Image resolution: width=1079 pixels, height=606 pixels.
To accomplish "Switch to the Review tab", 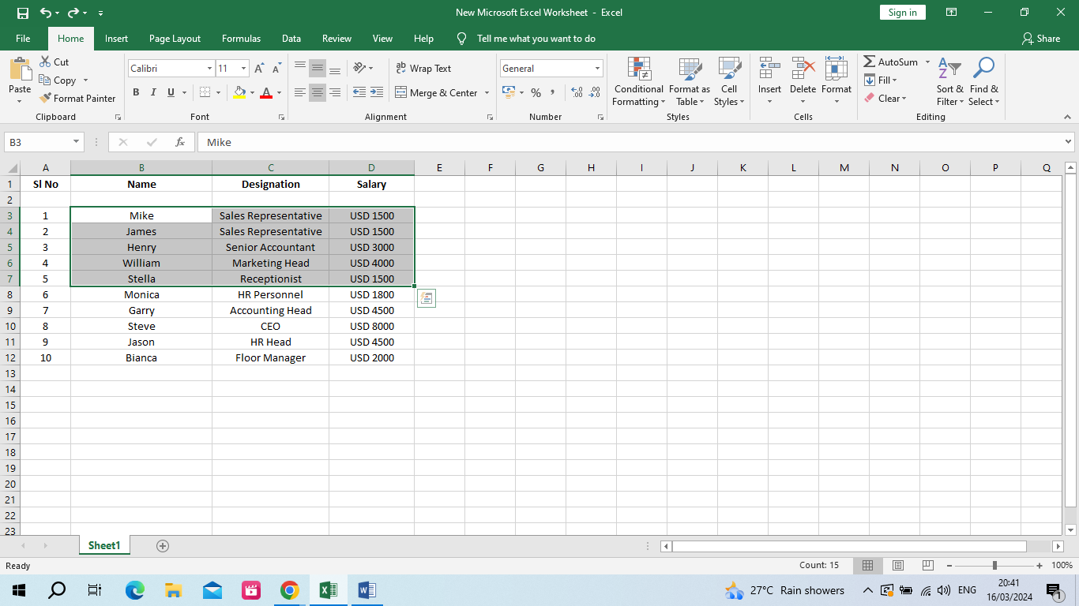I will pos(336,38).
